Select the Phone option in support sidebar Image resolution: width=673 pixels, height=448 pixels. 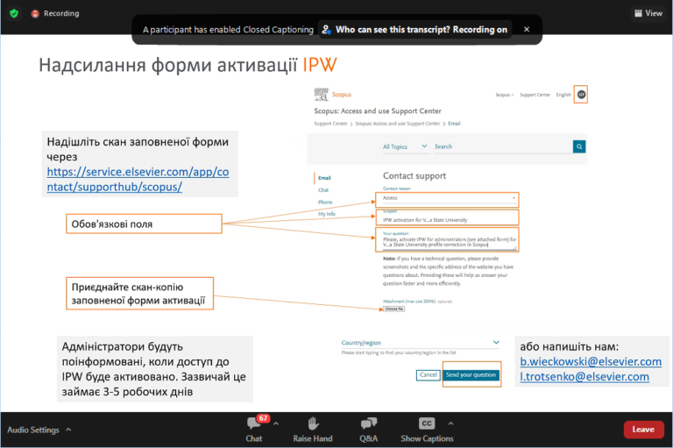tap(325, 202)
